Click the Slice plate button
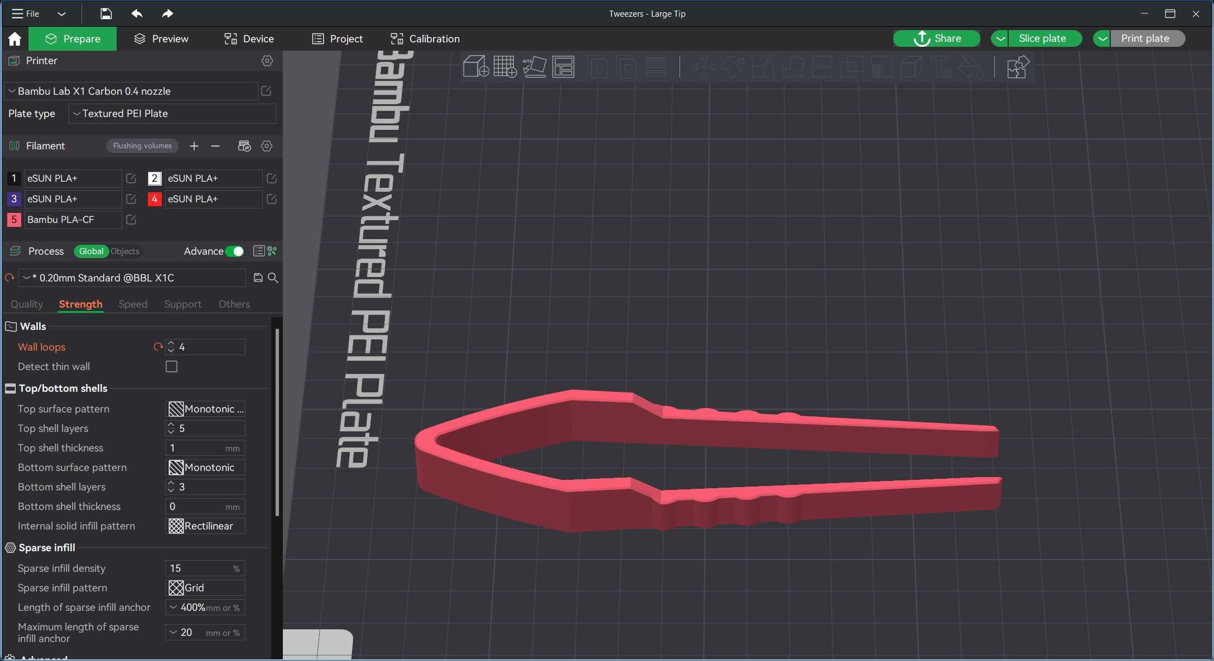1214x661 pixels. coord(1045,38)
